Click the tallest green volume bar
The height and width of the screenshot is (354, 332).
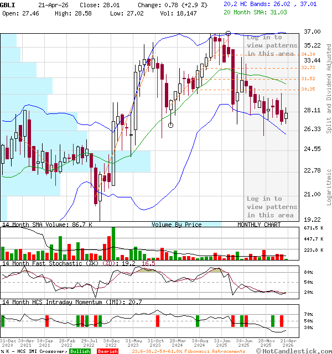tap(113, 243)
